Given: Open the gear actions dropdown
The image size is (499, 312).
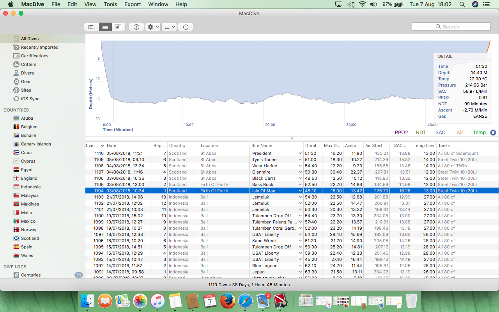Looking at the screenshot, I should (152, 27).
